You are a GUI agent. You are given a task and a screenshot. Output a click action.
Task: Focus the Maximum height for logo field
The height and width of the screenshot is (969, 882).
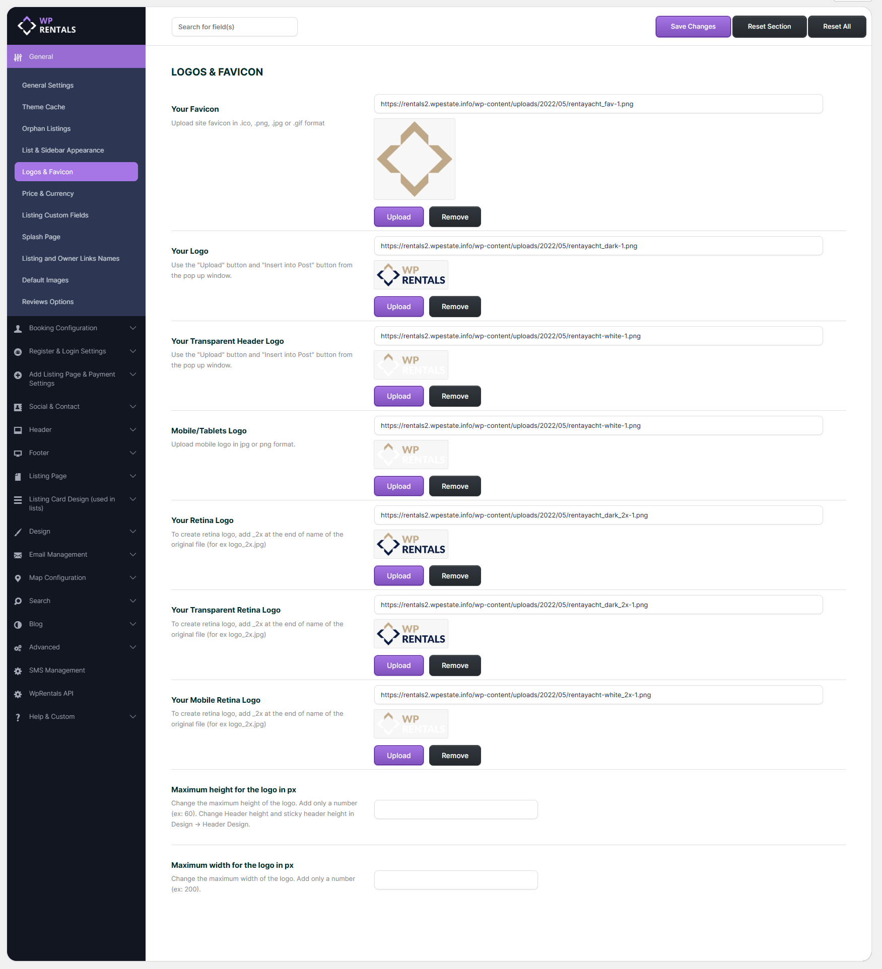coord(456,809)
